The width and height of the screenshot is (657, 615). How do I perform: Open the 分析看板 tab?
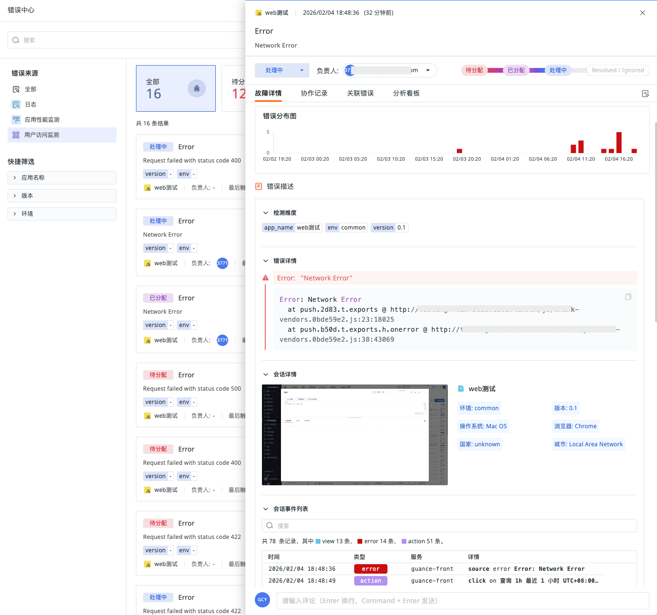click(x=406, y=93)
